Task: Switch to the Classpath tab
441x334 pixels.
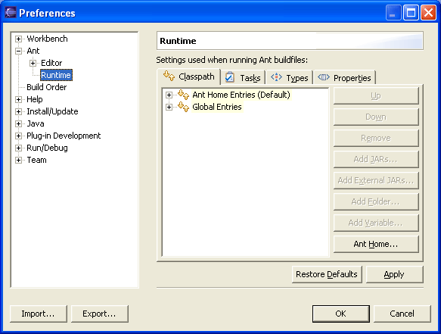Action: [x=188, y=76]
